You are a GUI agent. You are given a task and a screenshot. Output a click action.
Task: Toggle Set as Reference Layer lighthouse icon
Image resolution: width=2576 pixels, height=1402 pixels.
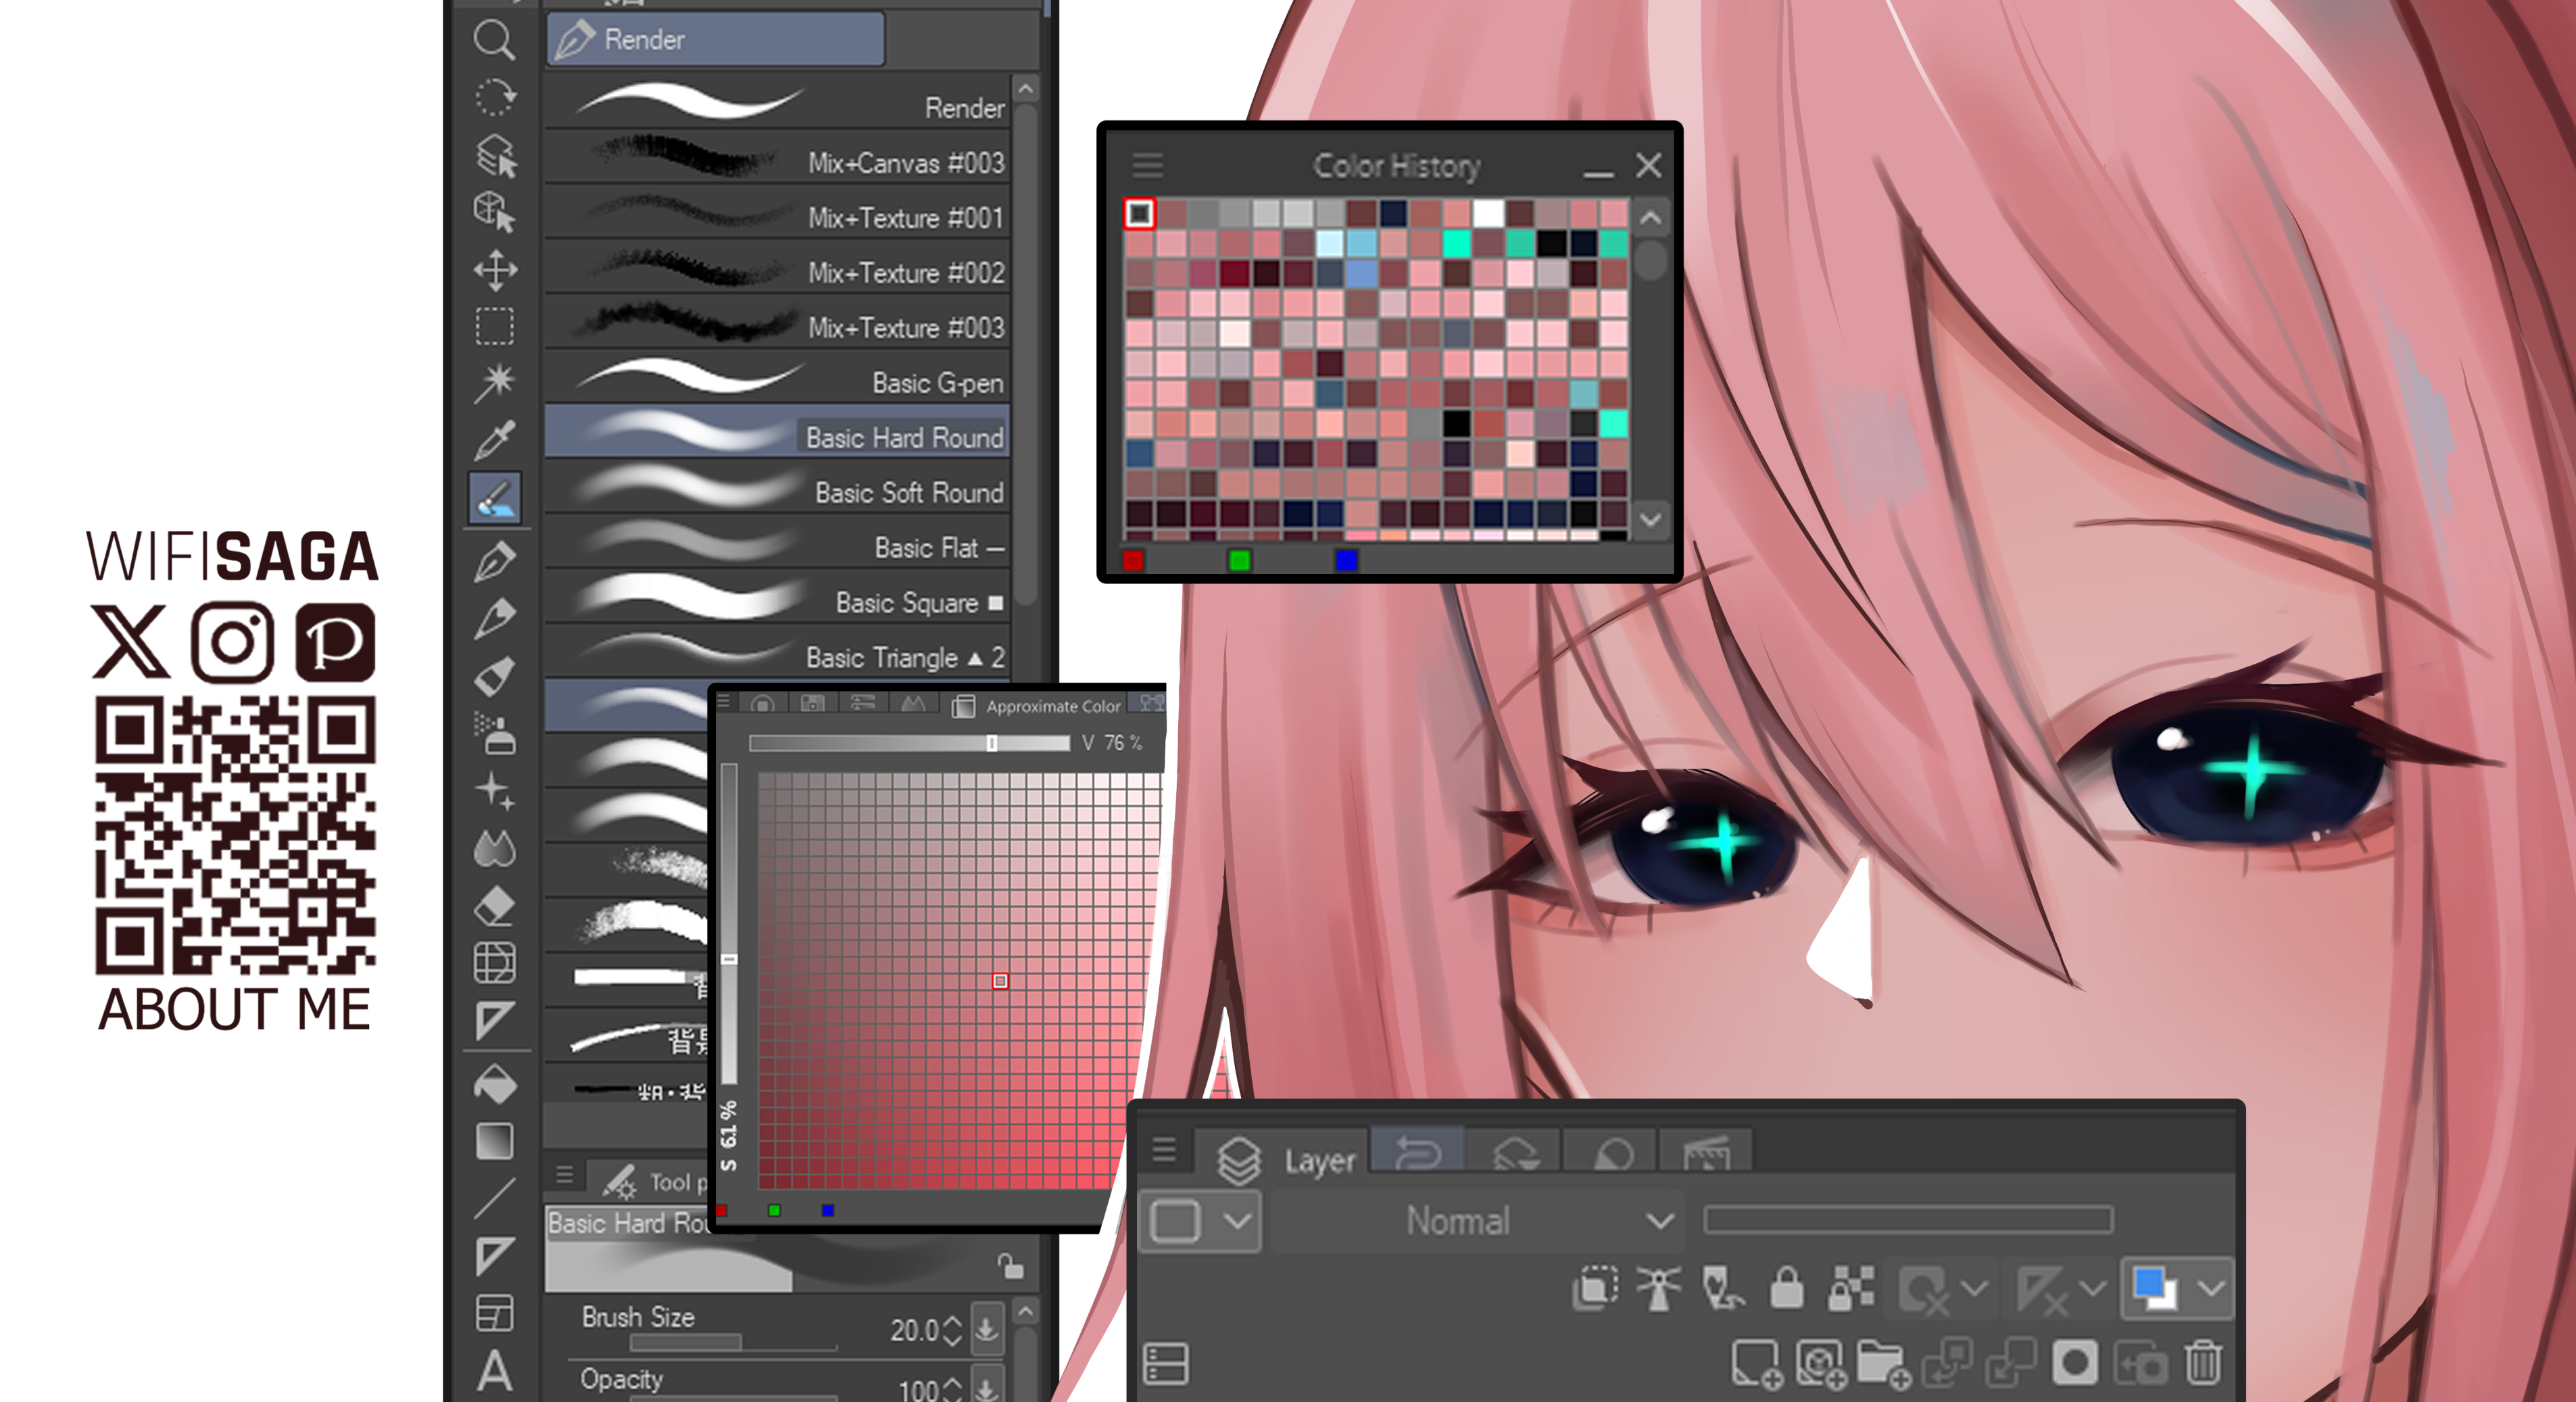coord(1659,1288)
